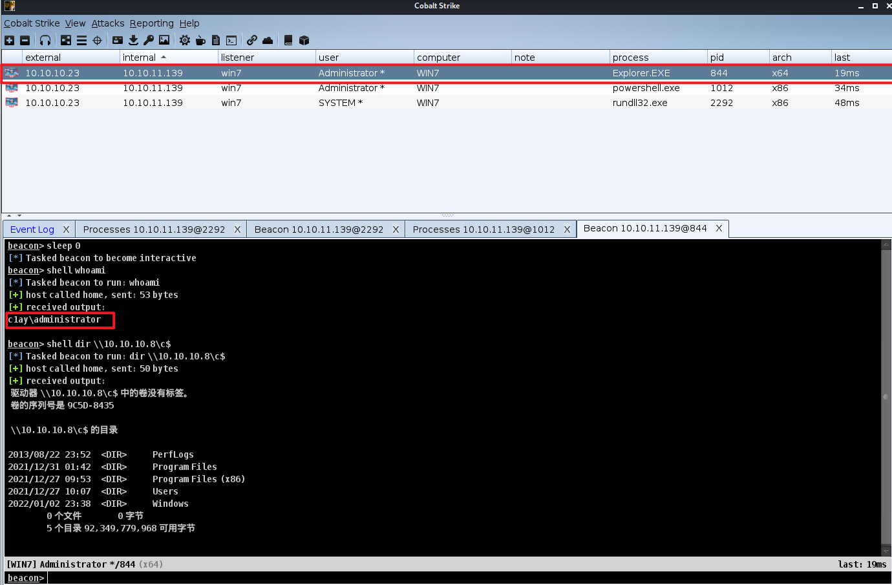Sort sessions by arch column header
892x585 pixels.
800,58
